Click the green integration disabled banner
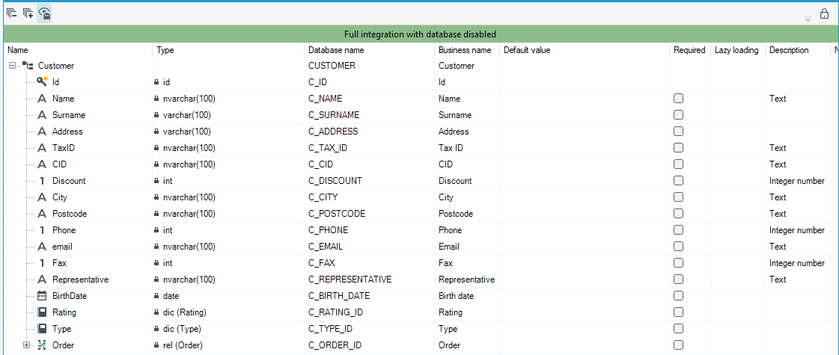This screenshot has width=839, height=355. click(419, 34)
